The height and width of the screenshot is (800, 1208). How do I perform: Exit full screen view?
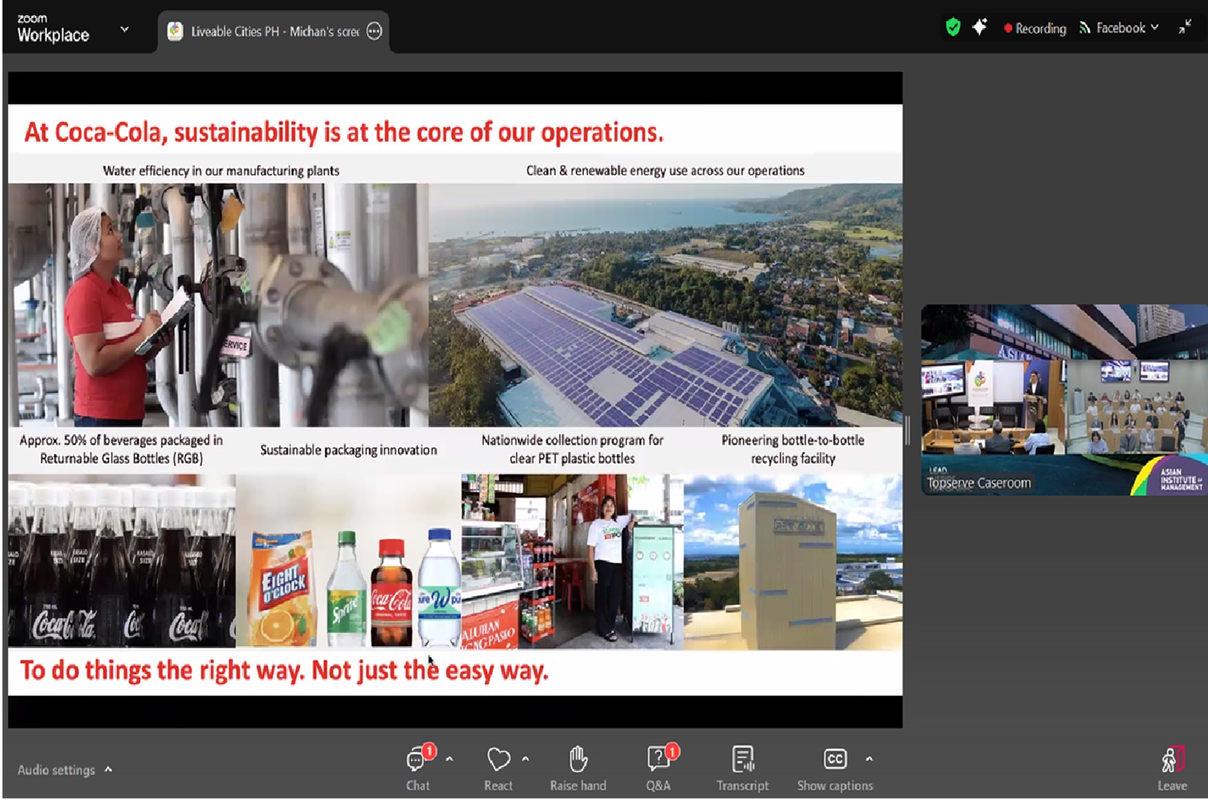1185,27
